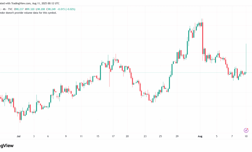Click the Jul label on time axis
Viewport: 252px width, 152px height.
click(18, 136)
